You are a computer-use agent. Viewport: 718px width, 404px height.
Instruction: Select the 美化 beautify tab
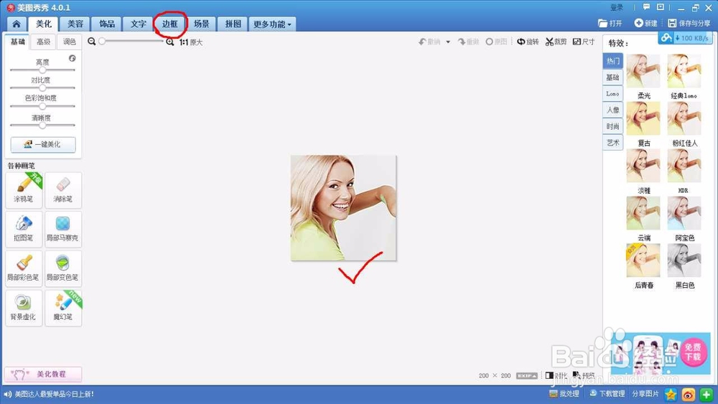coord(44,24)
